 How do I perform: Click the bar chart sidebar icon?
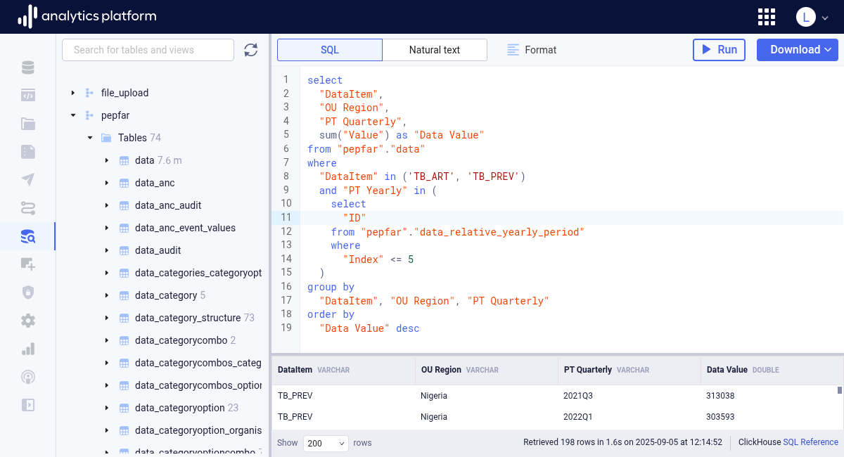28,349
